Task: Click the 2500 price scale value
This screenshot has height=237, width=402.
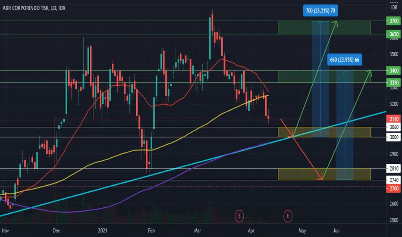Action: pos(394,220)
